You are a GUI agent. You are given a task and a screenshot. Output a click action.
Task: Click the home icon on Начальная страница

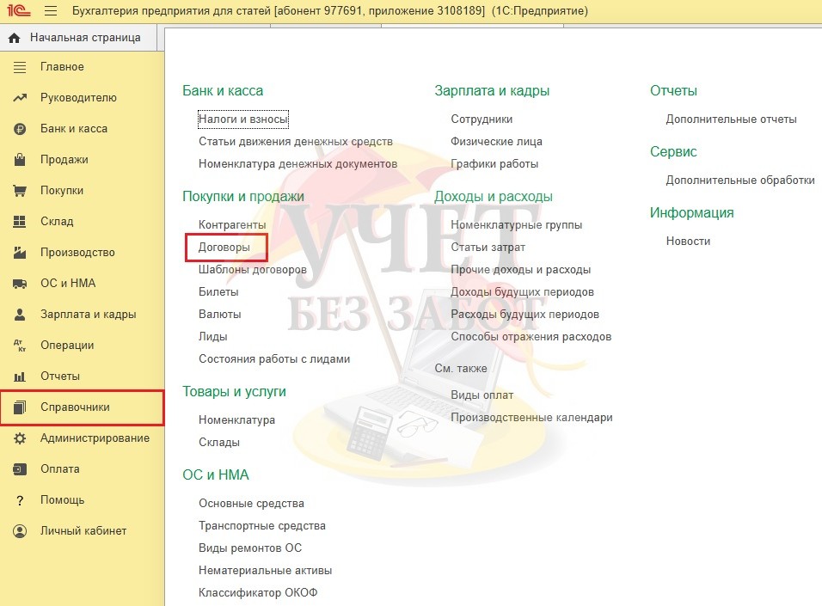[14, 38]
